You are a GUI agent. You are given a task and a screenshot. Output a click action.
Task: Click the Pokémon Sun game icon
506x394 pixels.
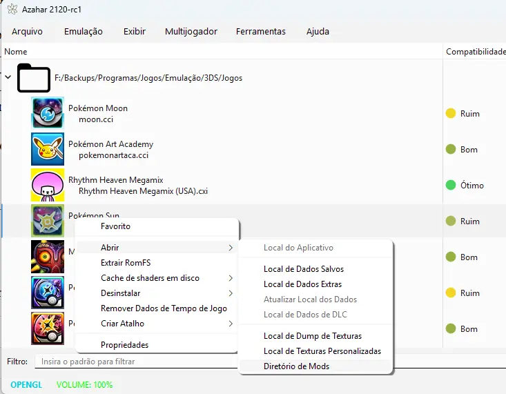pos(48,221)
